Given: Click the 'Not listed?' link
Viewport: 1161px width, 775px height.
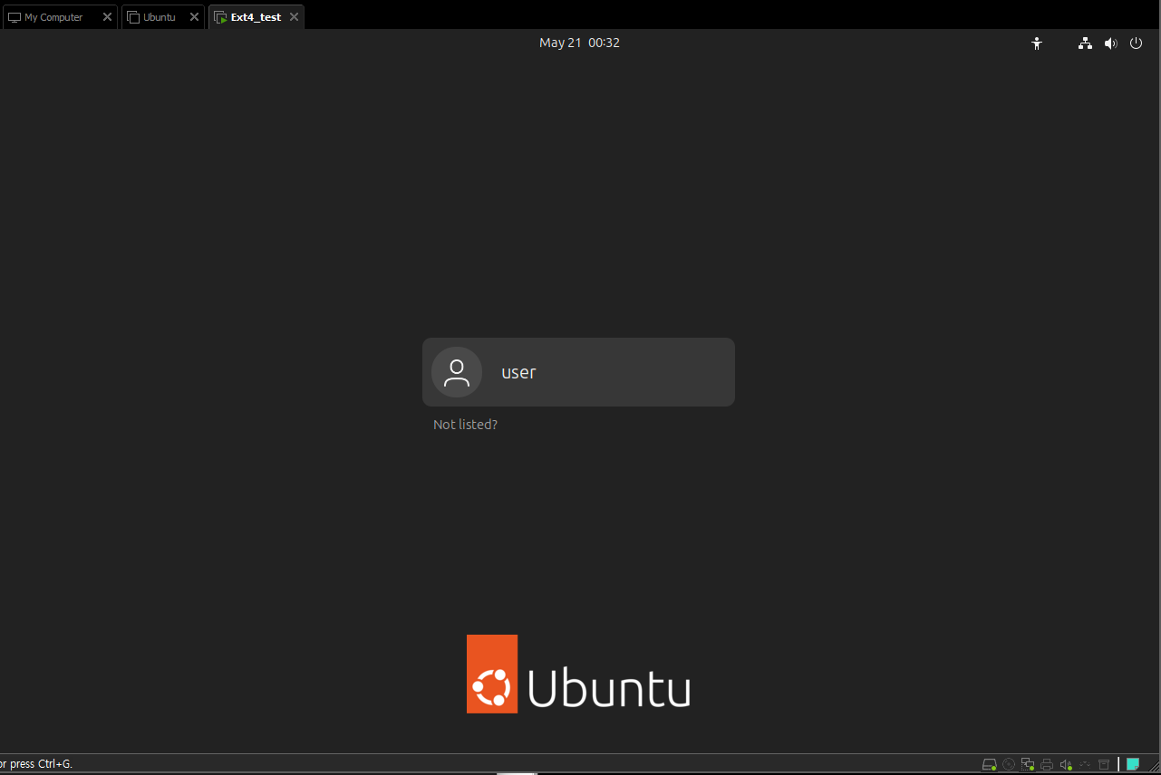Looking at the screenshot, I should [x=466, y=425].
